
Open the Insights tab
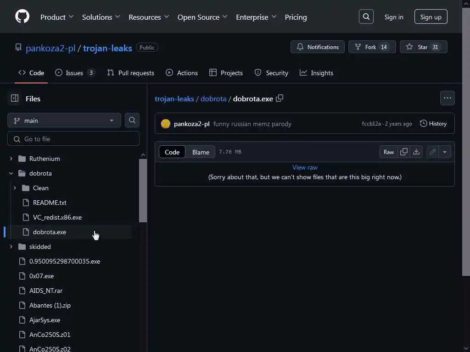tap(316, 73)
